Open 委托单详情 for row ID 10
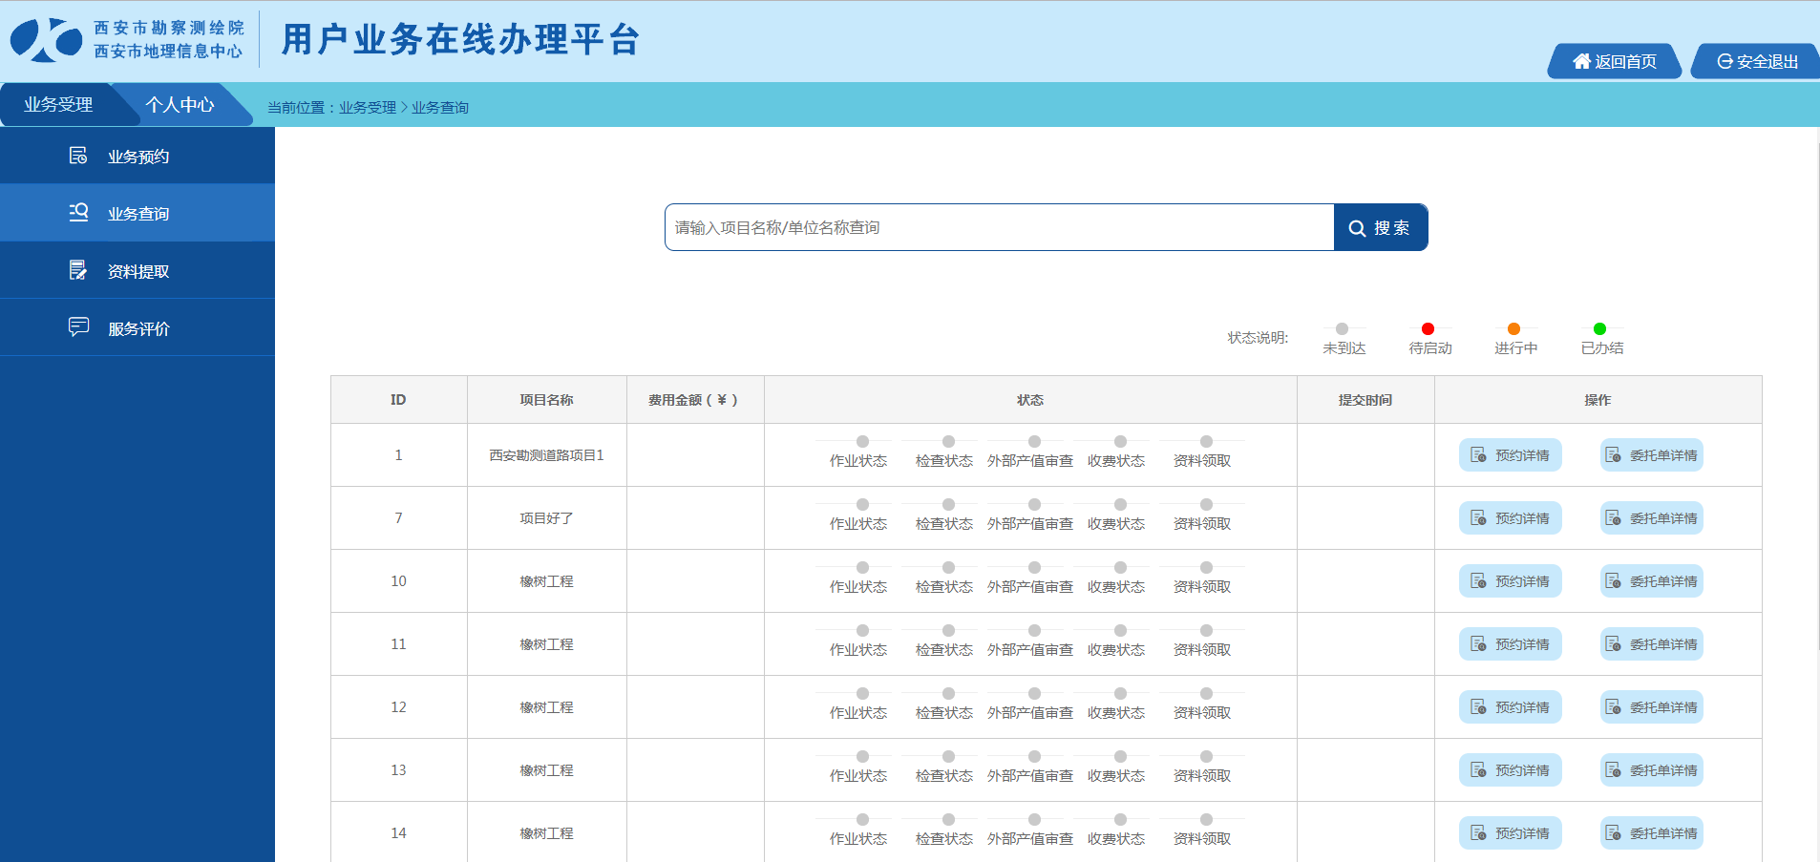 [x=1651, y=581]
